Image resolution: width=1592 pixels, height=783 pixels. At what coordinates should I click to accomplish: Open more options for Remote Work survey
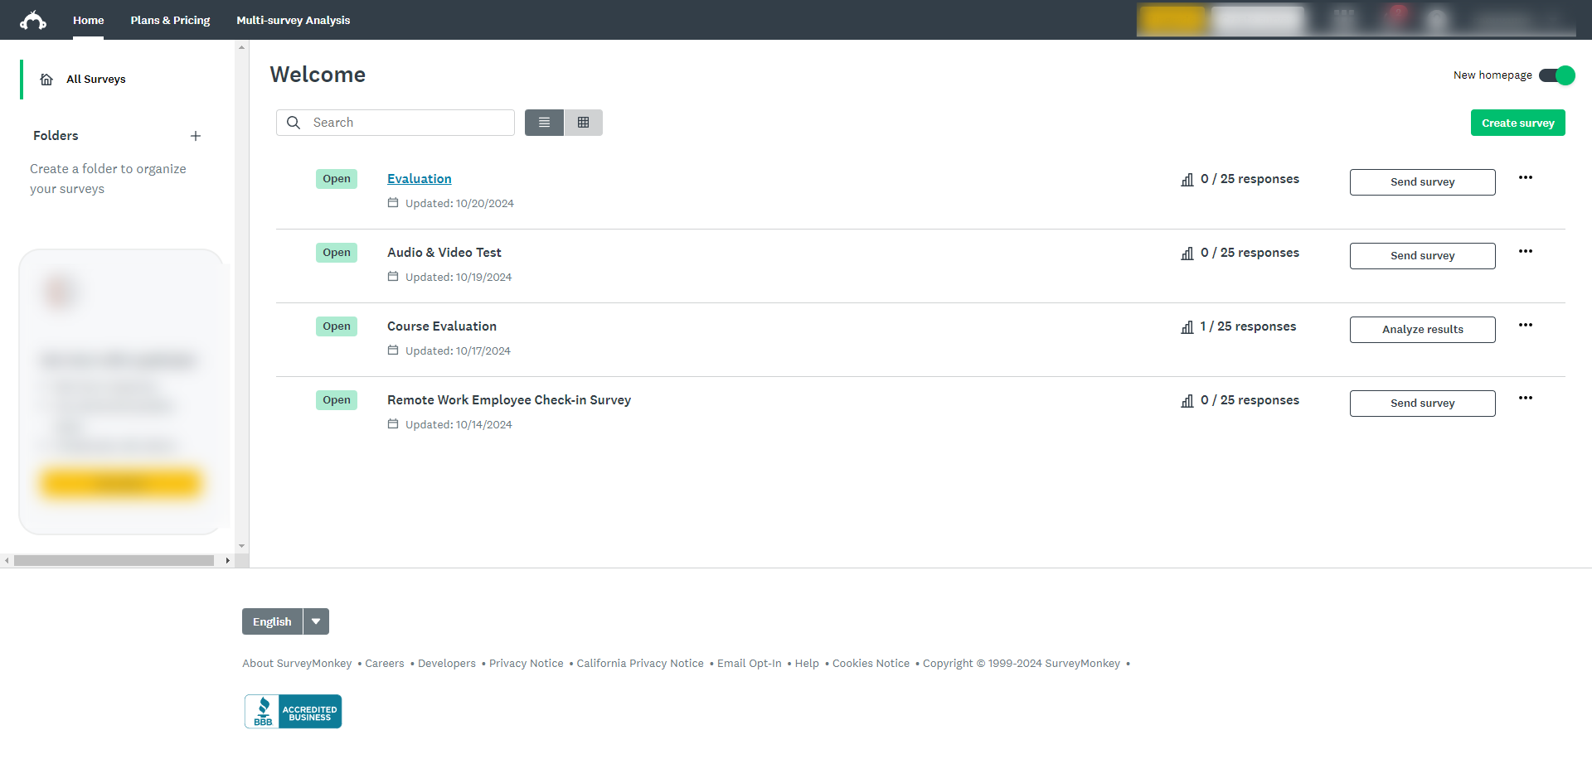point(1526,398)
